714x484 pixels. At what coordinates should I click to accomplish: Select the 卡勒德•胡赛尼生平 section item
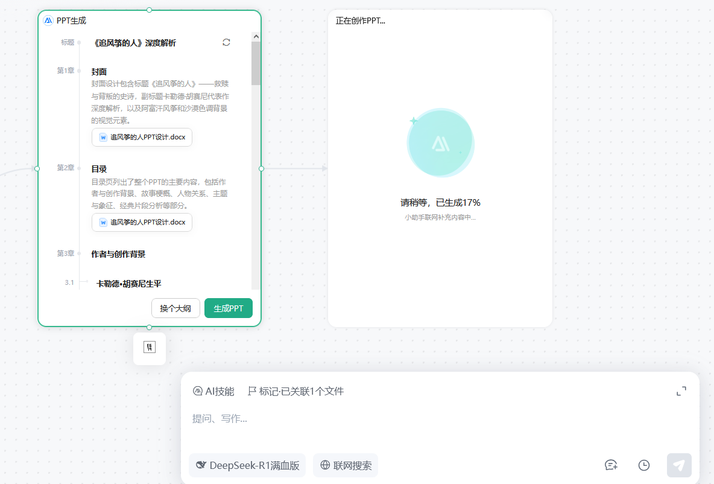tap(129, 284)
